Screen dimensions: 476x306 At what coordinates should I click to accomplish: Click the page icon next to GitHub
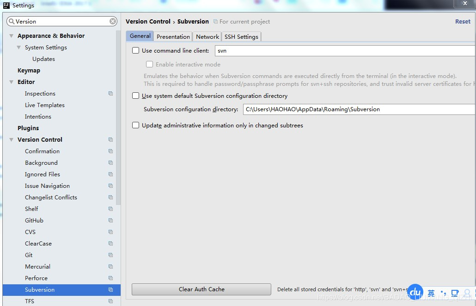[110, 220]
